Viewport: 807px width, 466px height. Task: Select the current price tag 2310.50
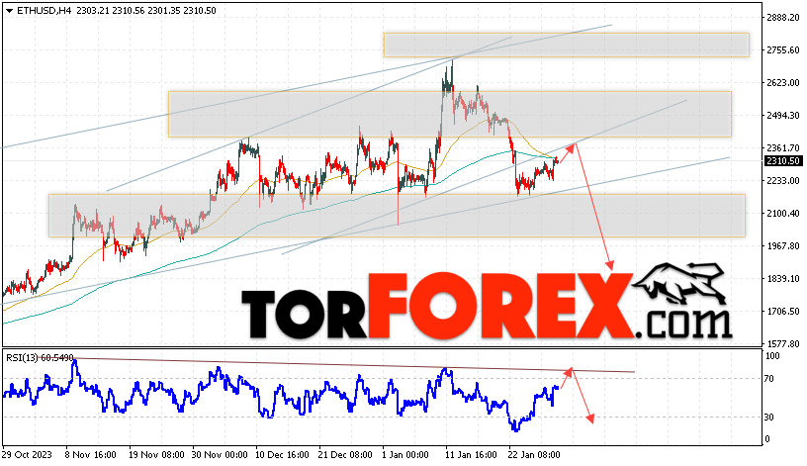tap(783, 161)
